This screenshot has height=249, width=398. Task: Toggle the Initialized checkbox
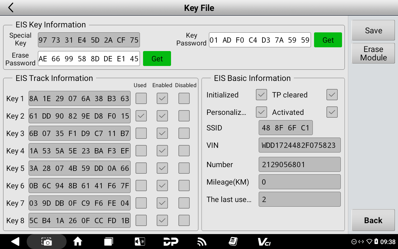261,95
